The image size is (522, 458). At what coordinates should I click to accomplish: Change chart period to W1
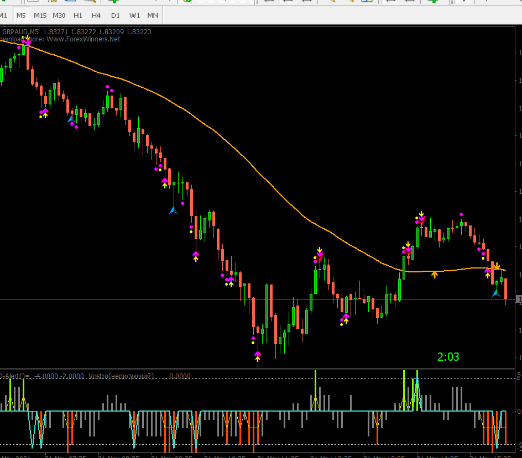click(134, 15)
